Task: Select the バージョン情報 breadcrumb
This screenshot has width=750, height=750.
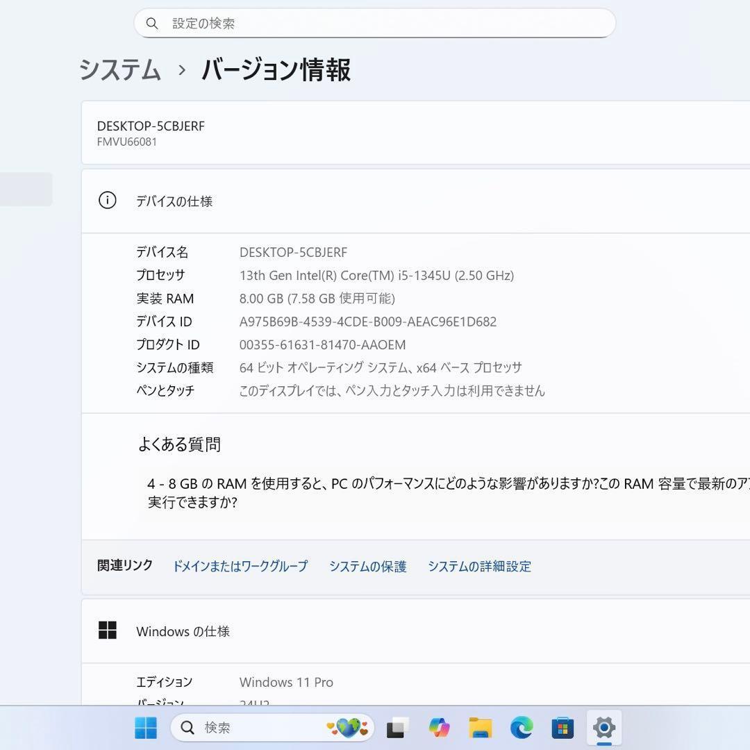Action: point(276,70)
